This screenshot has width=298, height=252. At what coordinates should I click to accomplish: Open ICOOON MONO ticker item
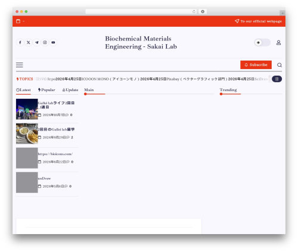(x=111, y=79)
